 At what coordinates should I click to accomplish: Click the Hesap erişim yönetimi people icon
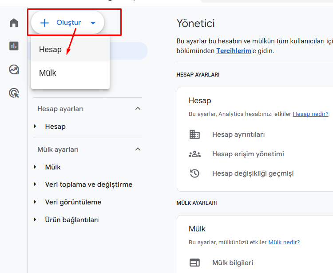pyautogui.click(x=194, y=154)
